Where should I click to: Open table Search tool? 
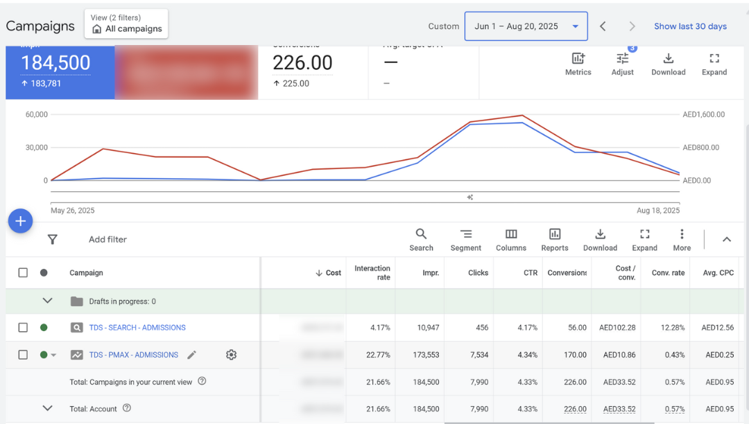point(421,240)
